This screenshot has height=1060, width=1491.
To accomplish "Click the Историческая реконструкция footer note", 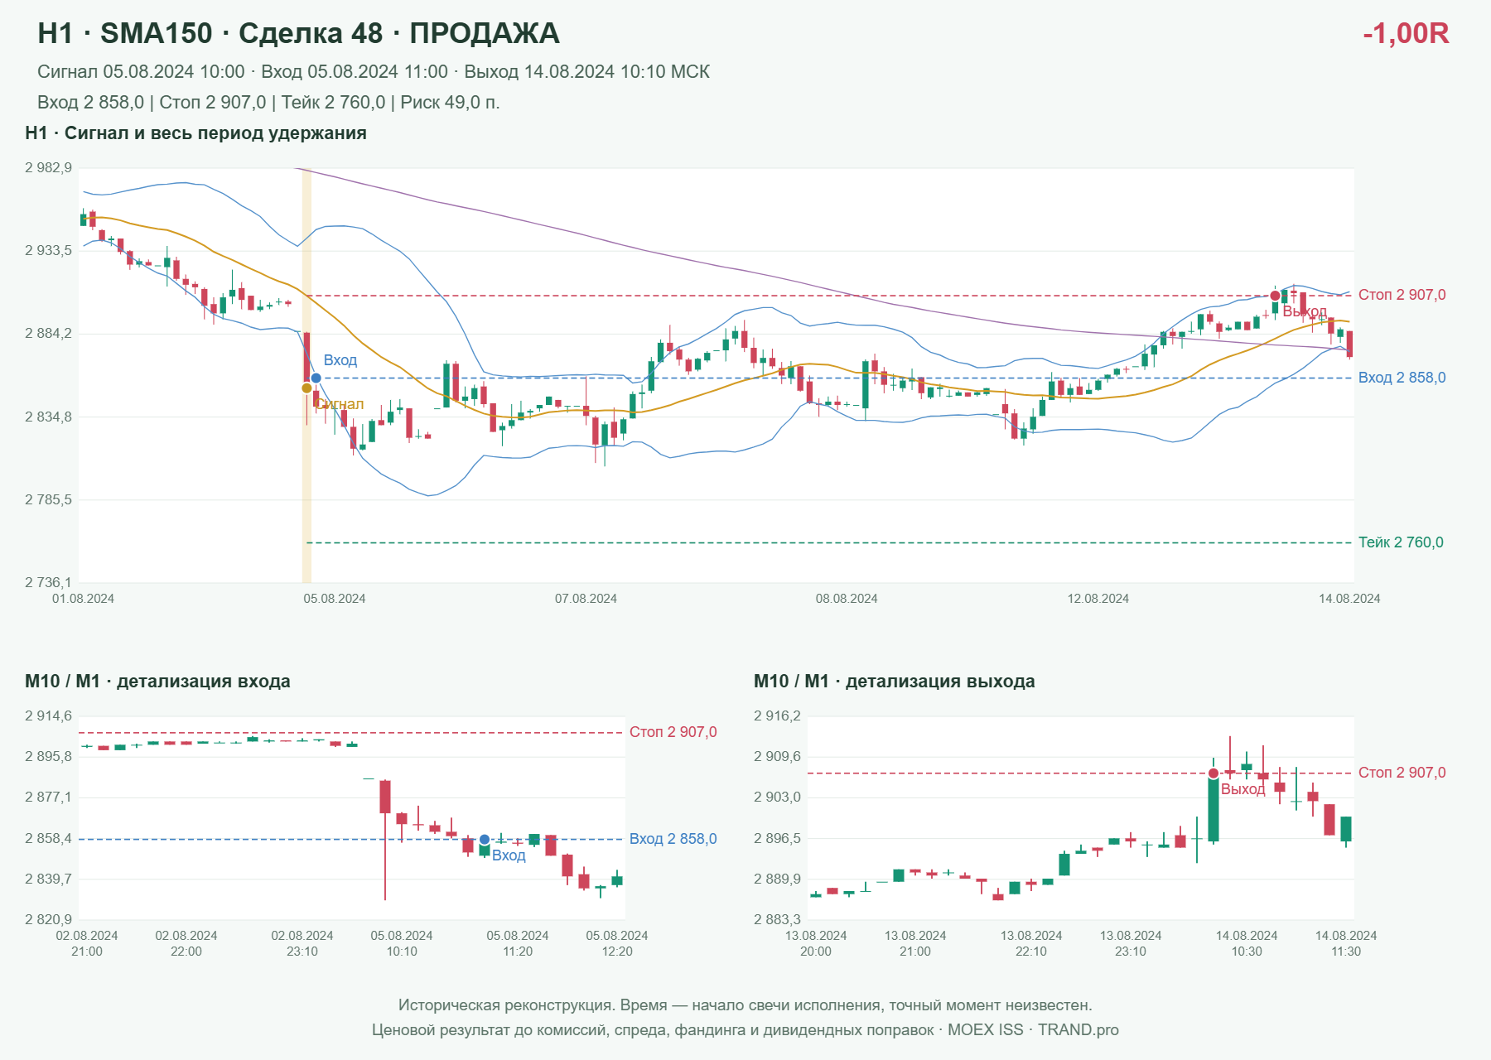I will point(745,1005).
